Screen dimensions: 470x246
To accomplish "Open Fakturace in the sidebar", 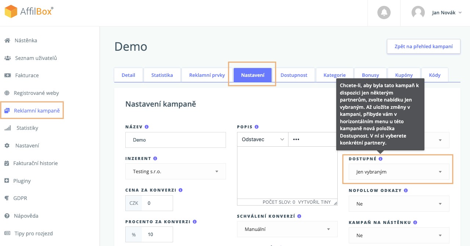I will point(27,75).
